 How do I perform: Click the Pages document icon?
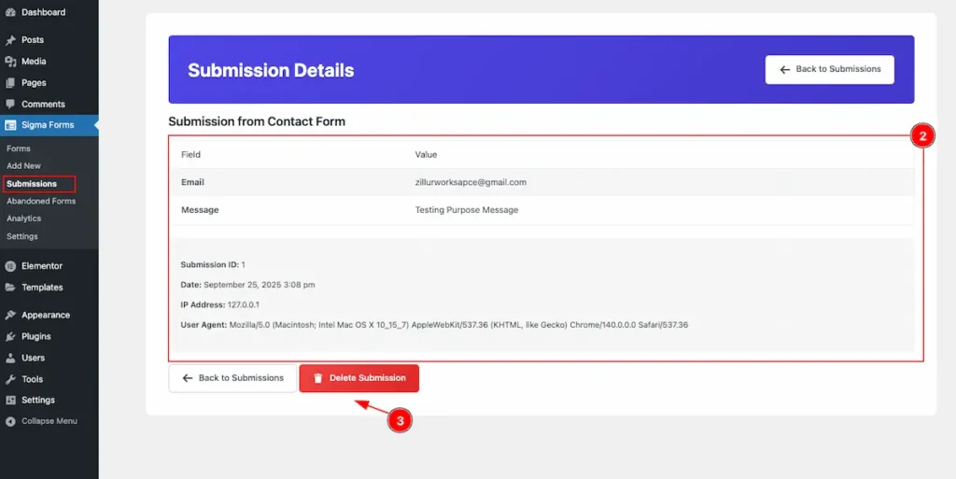click(10, 83)
